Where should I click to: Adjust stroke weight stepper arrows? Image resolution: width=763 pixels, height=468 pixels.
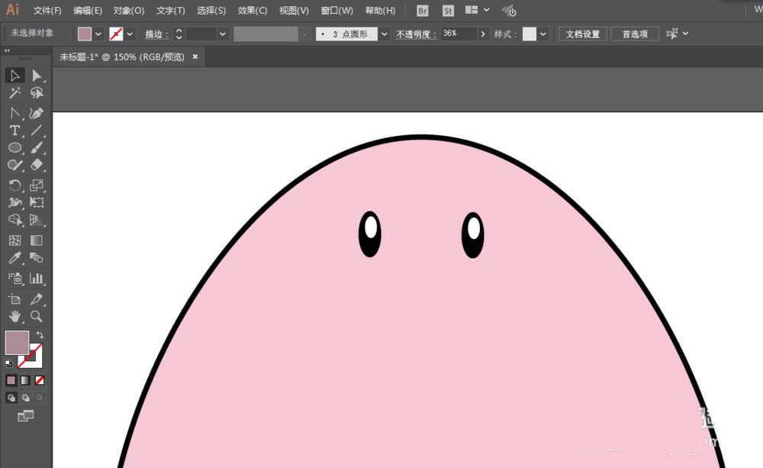pyautogui.click(x=179, y=34)
